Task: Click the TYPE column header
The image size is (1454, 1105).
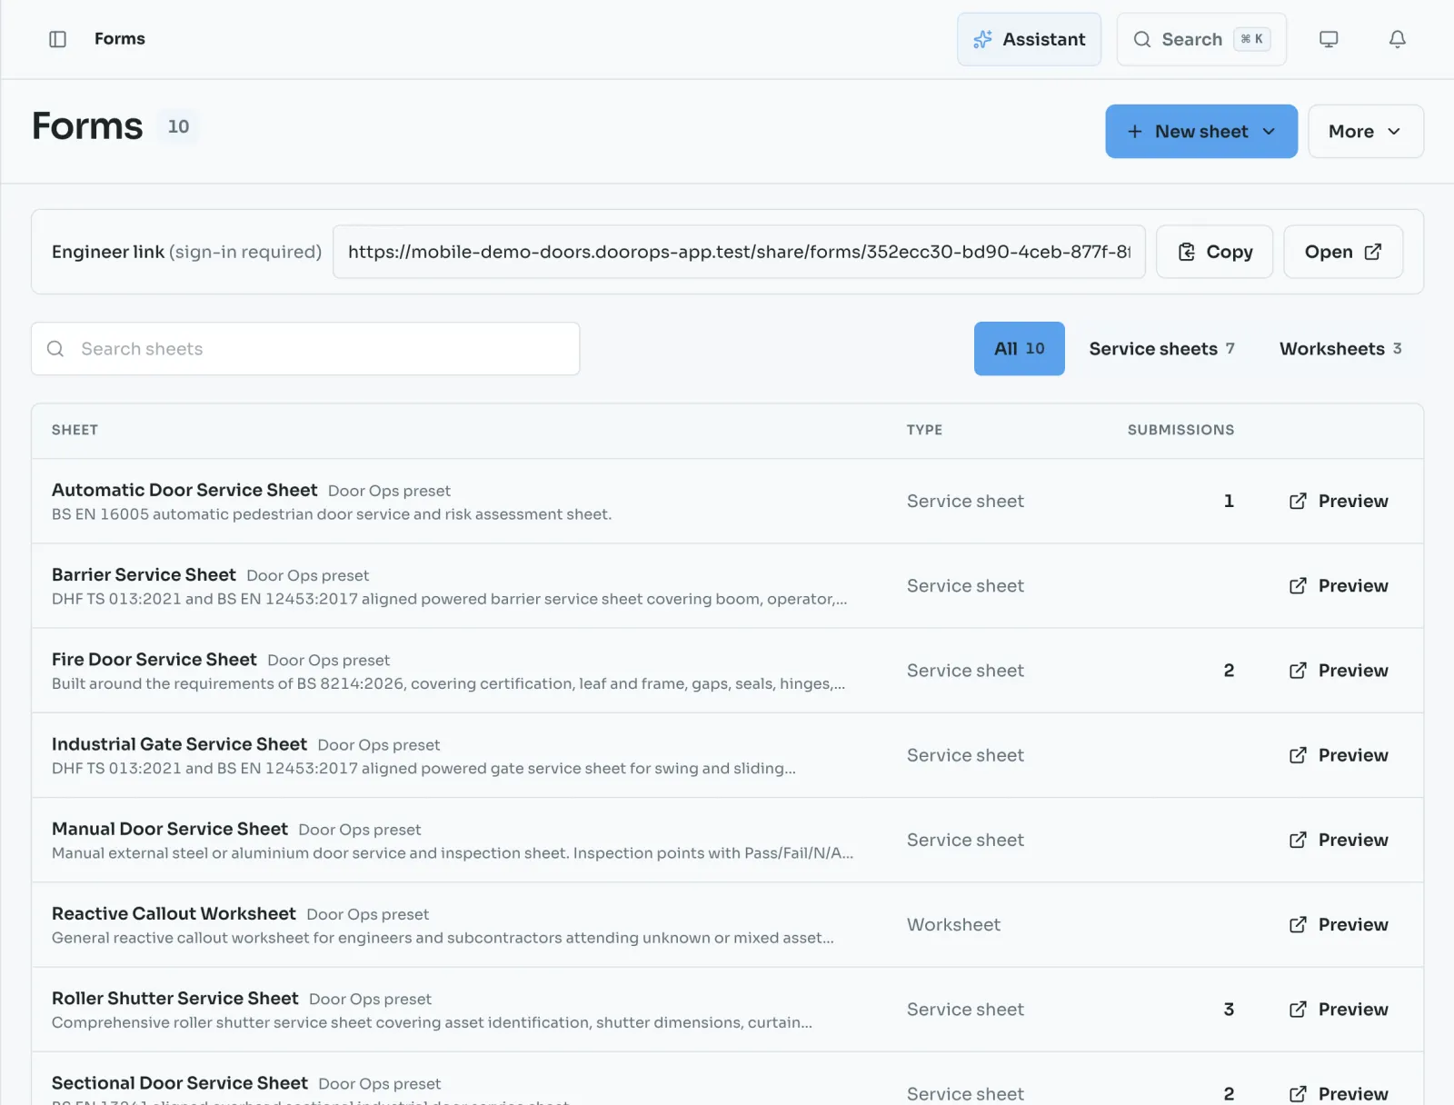Action: click(x=924, y=430)
